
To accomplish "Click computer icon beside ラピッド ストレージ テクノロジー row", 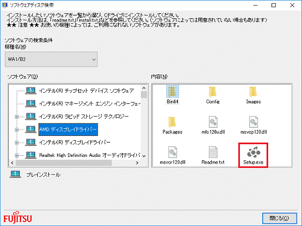I will click(x=30, y=117).
